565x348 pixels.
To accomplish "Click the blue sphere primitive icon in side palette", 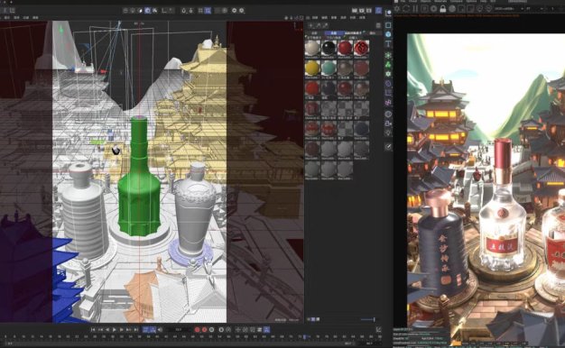I will click(x=388, y=34).
